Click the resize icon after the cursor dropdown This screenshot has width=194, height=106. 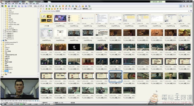[x=46, y=6]
